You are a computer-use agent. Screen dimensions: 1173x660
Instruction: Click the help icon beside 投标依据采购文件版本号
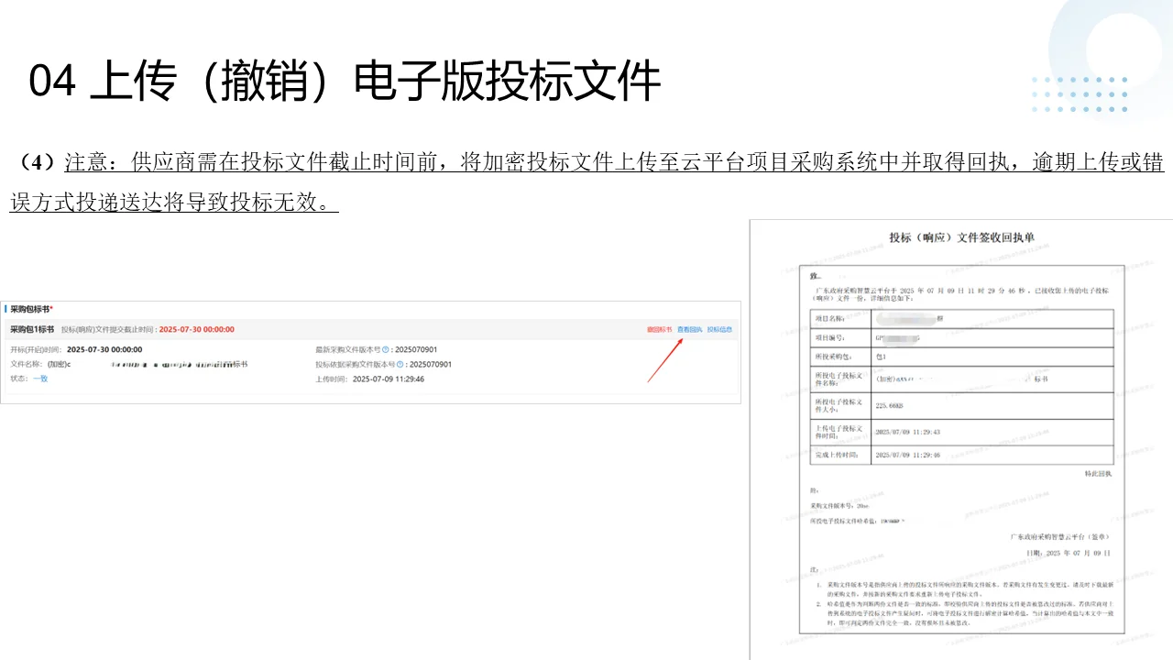tap(398, 363)
